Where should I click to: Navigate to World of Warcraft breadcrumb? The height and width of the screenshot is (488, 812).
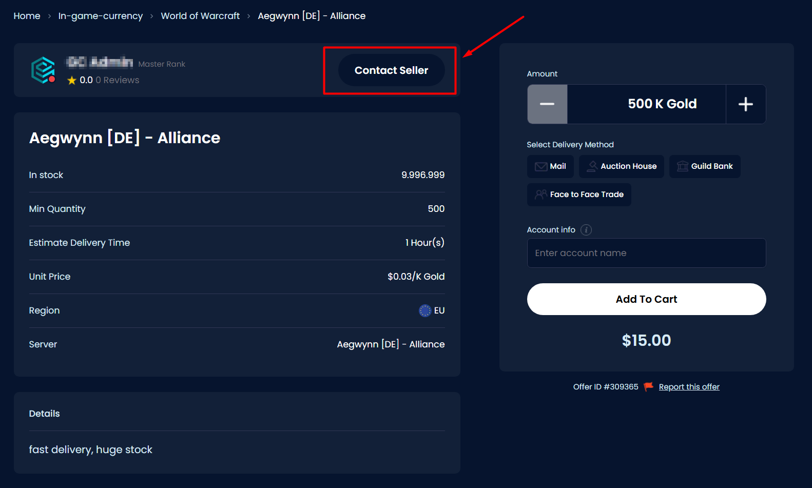coord(200,16)
